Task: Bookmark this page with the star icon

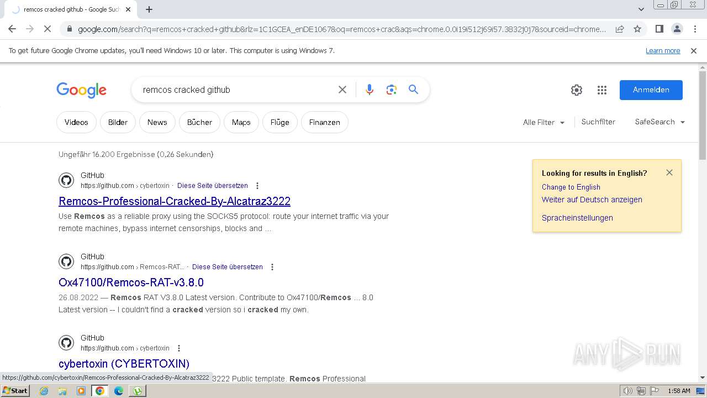Action: 637,29
